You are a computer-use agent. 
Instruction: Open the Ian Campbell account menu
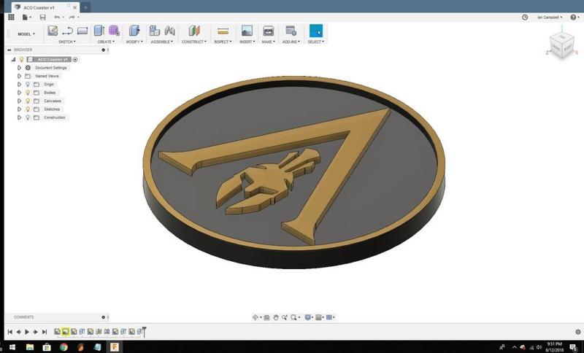point(550,17)
